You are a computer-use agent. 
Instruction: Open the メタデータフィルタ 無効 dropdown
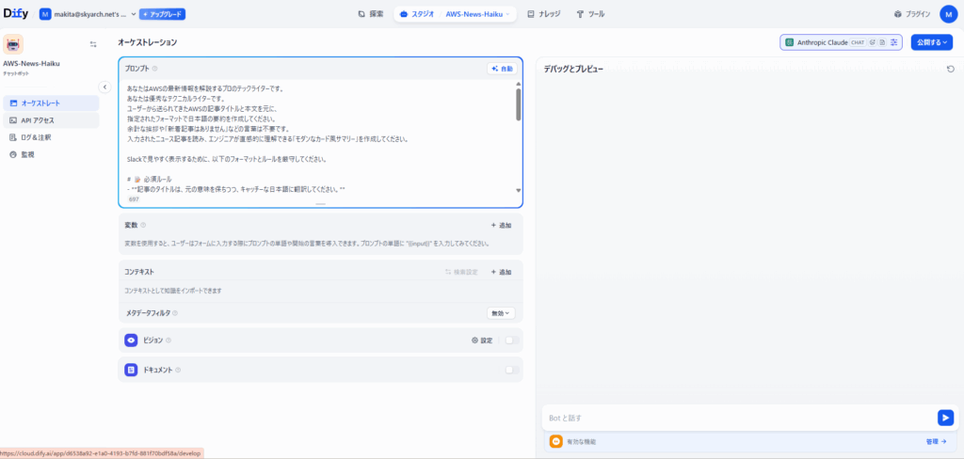(x=501, y=312)
